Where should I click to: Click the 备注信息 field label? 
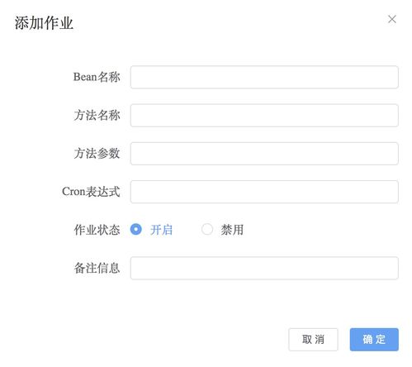(97, 268)
